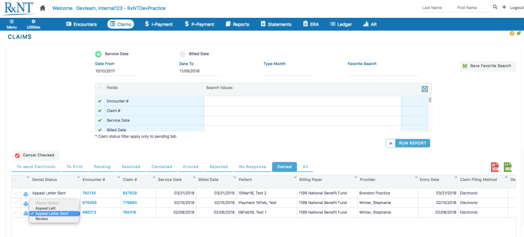Switch to the All tab
The width and height of the screenshot is (524, 237).
coord(305,167)
